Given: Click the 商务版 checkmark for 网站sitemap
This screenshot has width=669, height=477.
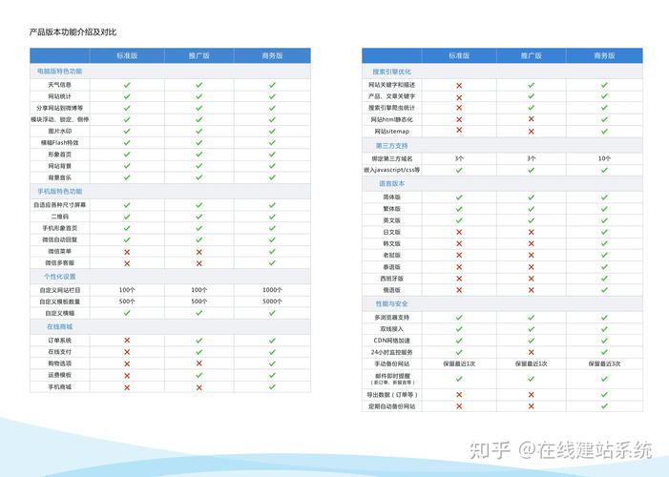Looking at the screenshot, I should 604,131.
